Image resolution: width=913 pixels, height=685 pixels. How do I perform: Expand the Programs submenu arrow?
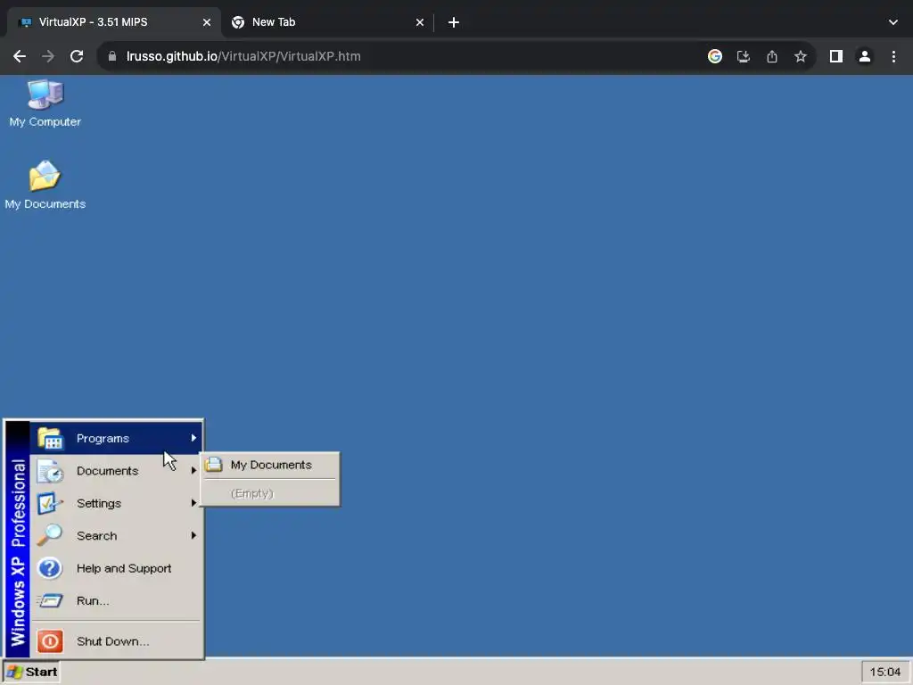(x=193, y=438)
